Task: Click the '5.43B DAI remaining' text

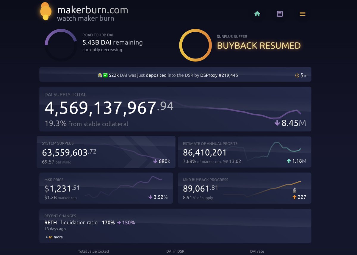Action: pyautogui.click(x=112, y=42)
